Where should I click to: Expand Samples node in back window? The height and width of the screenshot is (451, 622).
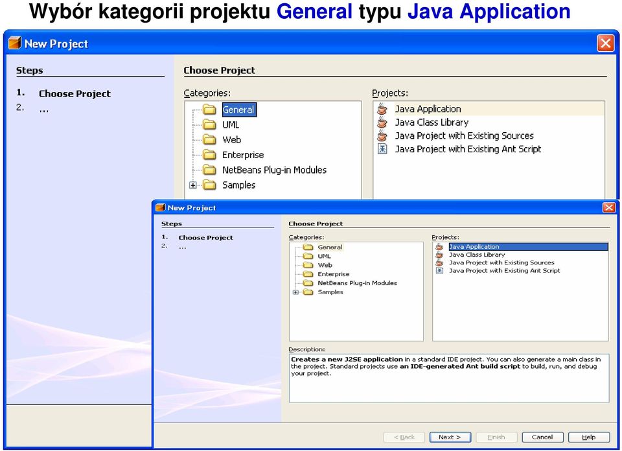tap(193, 185)
